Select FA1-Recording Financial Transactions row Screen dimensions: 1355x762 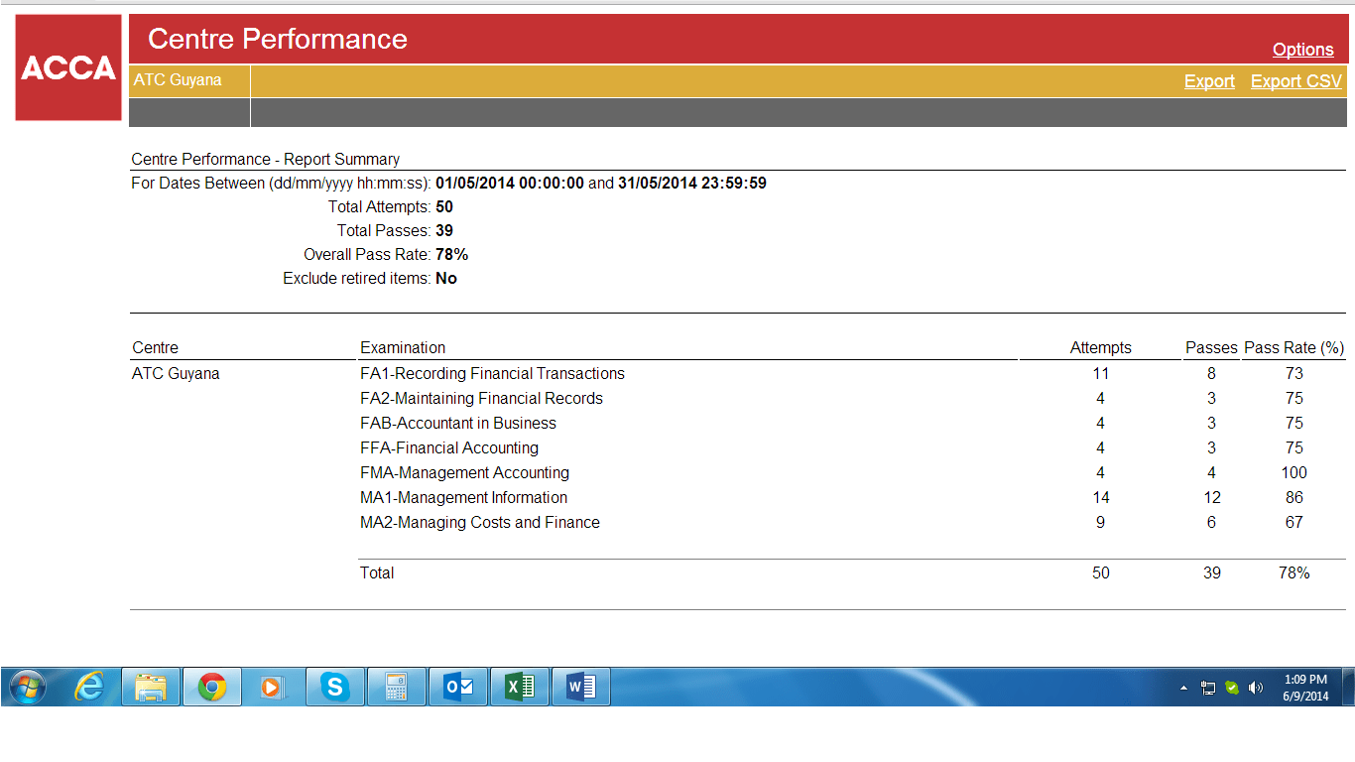click(493, 374)
